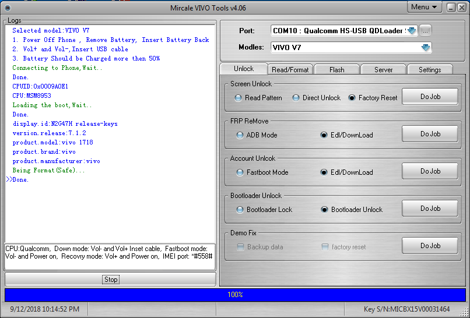Click the CPU info hint text box
This screenshot has width=470, height=318.
click(x=110, y=257)
